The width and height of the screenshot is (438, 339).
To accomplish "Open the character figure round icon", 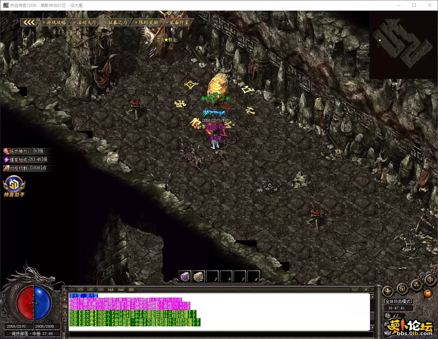I will (387, 291).
